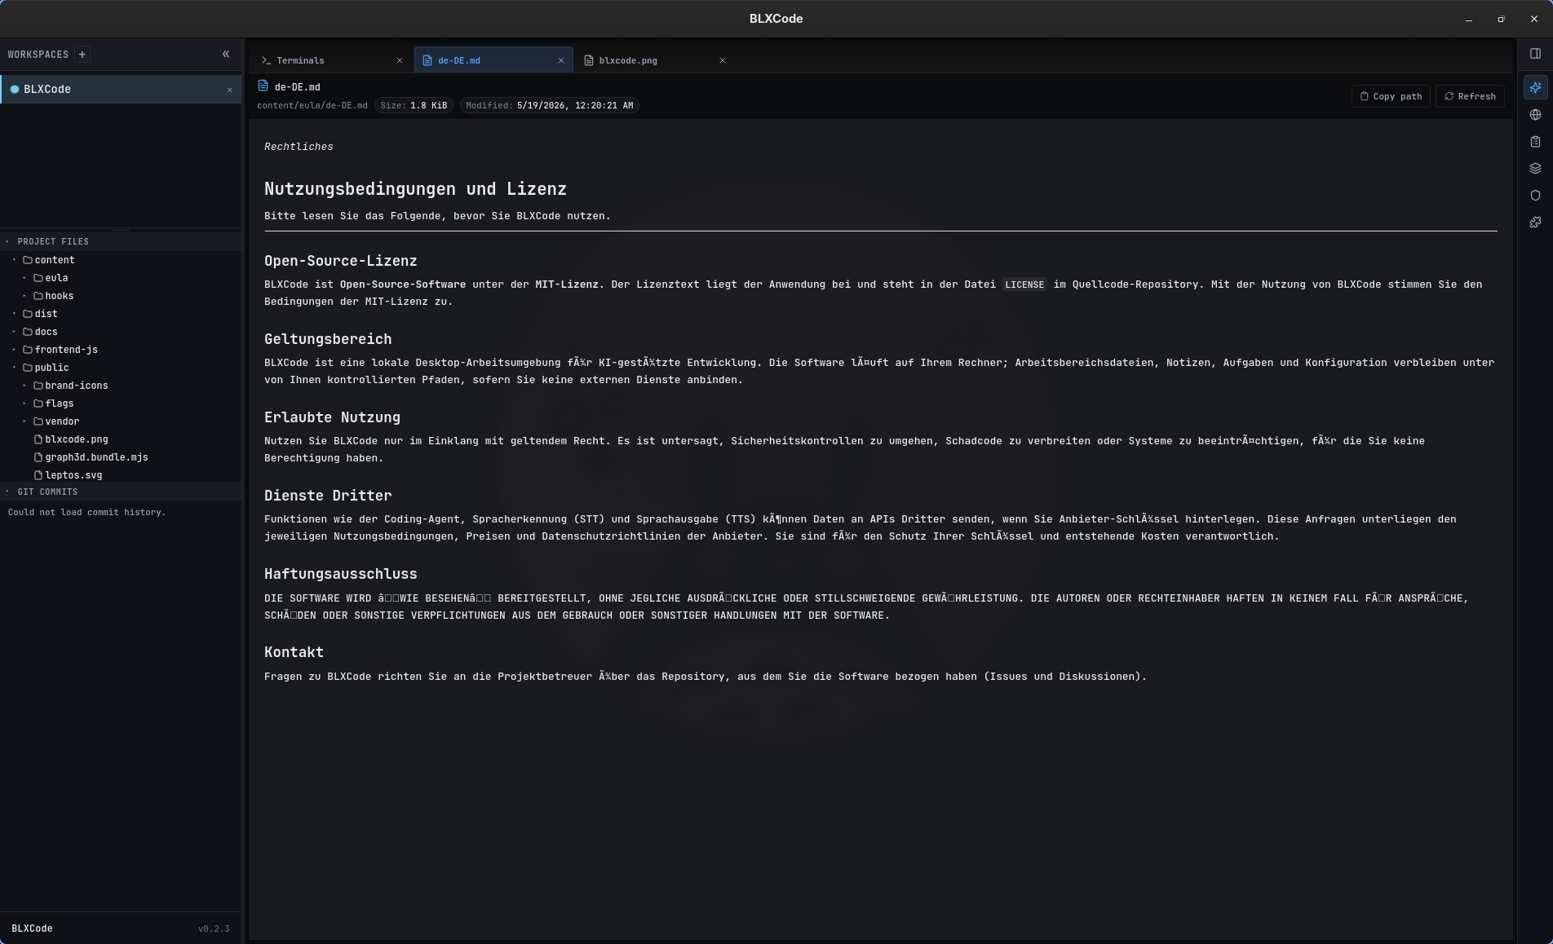Click the 'Geltungsbereich' heading
The image size is (1553, 944).
point(328,339)
